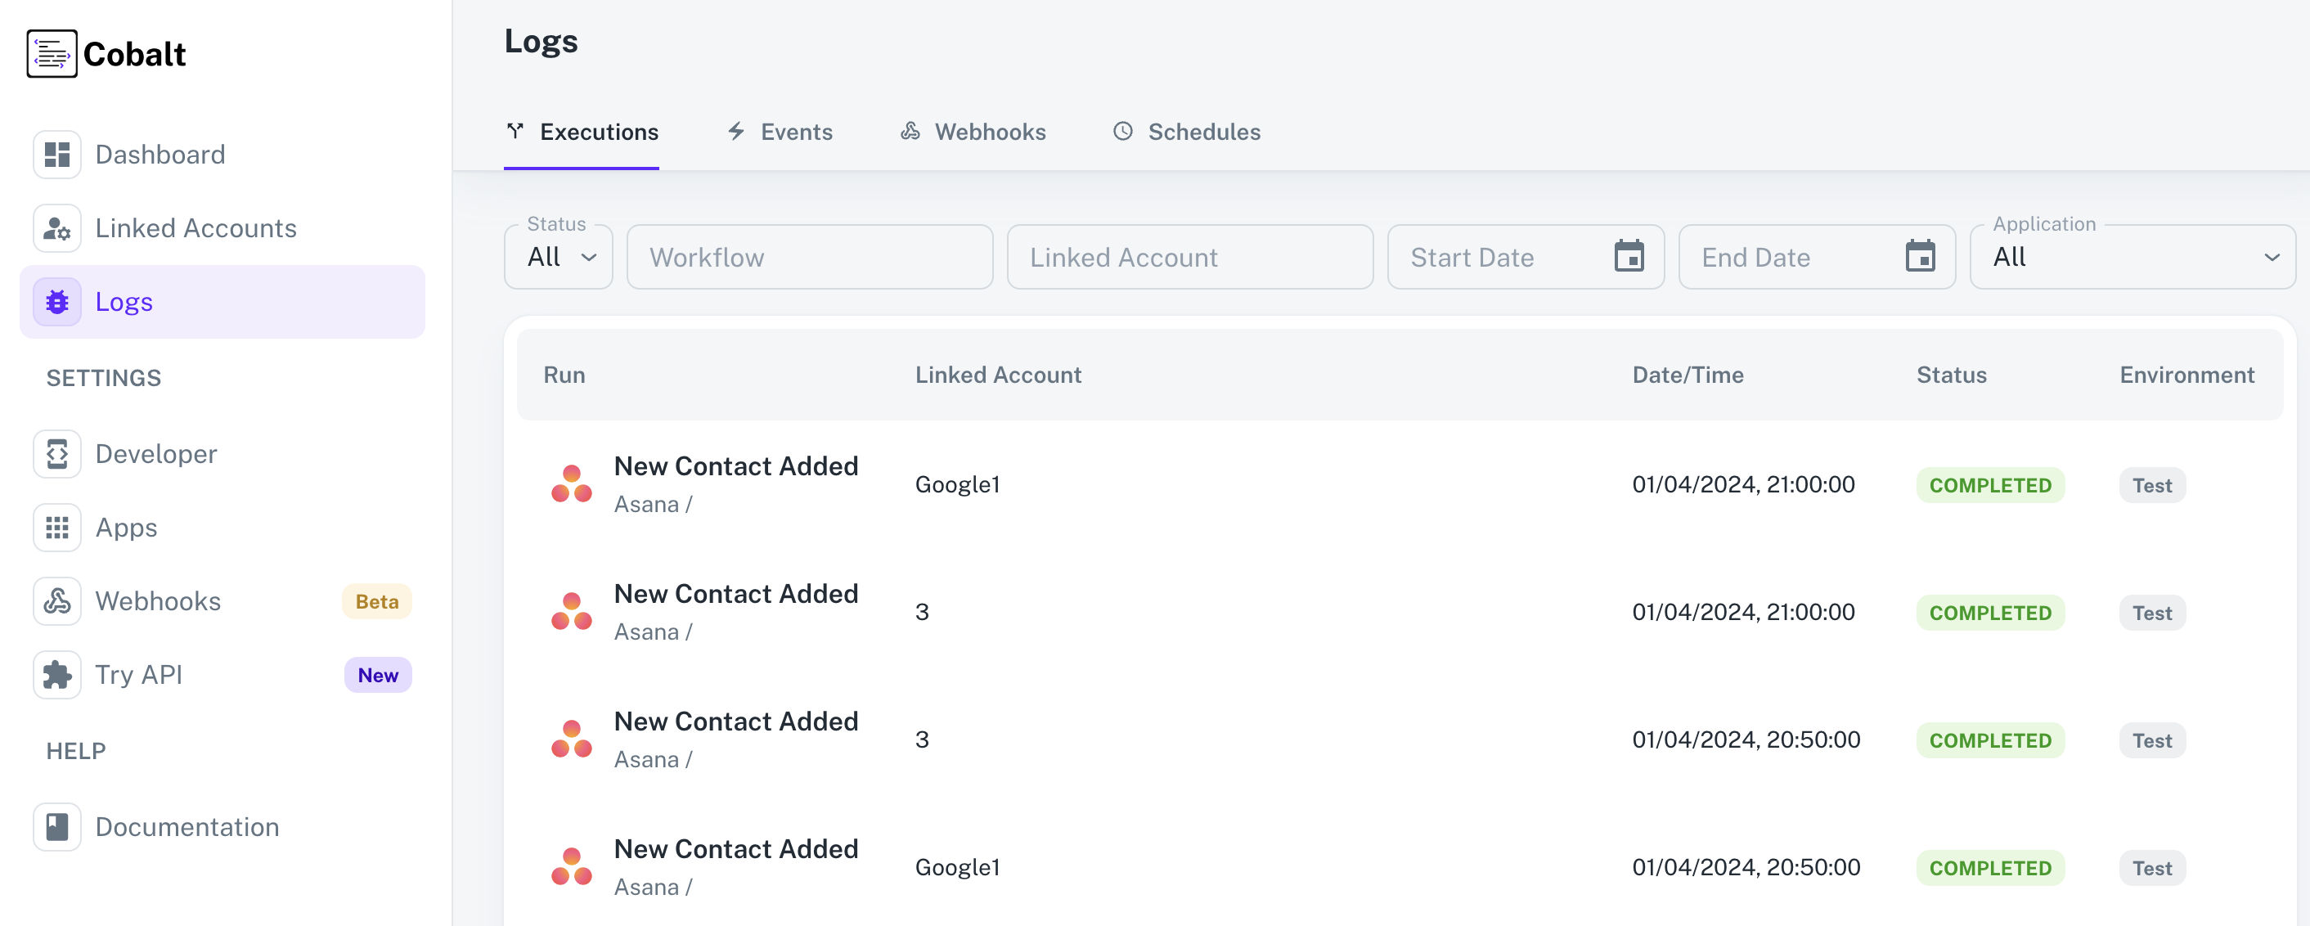Screen dimensions: 2310x926
Task: Switch to the Schedules tab
Action: pos(1185,131)
